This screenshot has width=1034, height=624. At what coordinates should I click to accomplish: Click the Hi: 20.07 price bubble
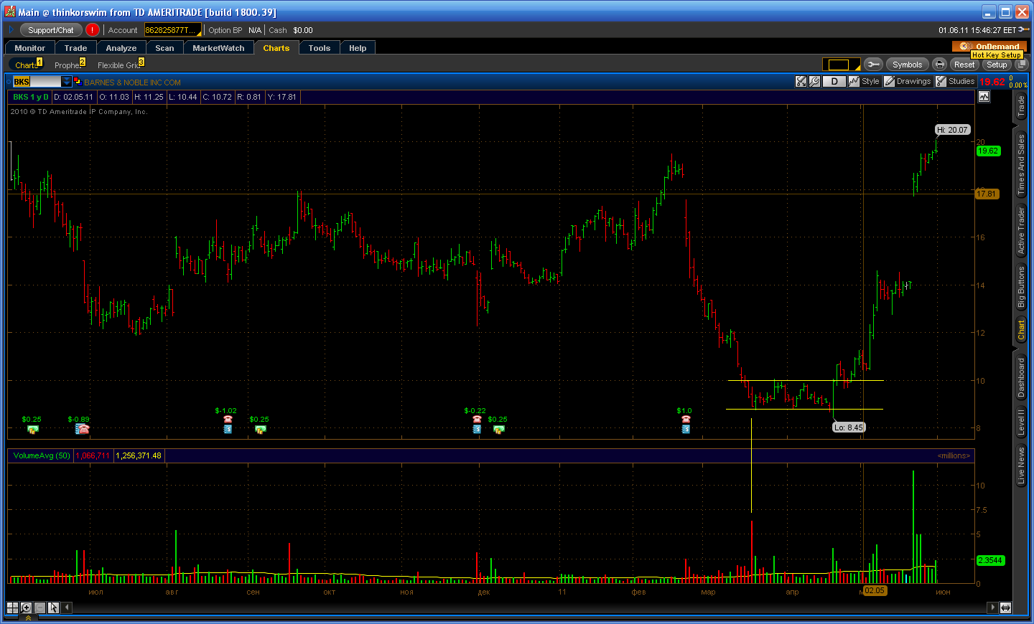click(x=953, y=130)
